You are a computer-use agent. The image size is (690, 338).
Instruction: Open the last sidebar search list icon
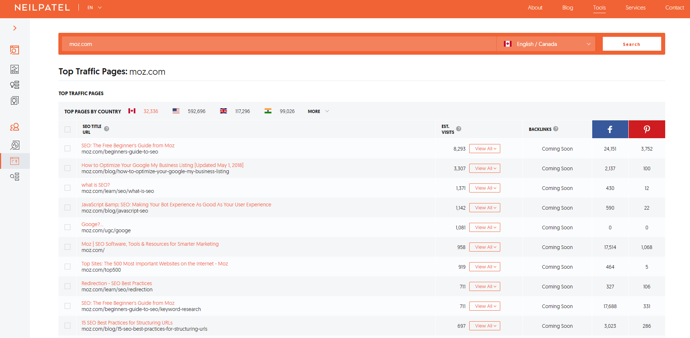click(x=15, y=177)
